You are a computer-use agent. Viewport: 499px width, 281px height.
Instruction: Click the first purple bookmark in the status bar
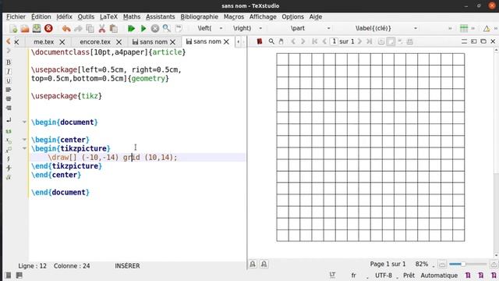point(468,276)
